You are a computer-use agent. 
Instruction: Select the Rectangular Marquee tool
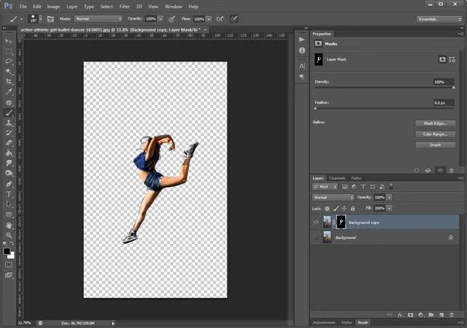point(9,51)
